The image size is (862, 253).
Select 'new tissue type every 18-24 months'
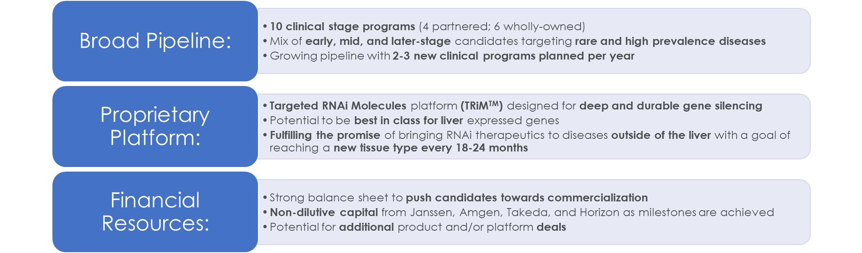(430, 148)
